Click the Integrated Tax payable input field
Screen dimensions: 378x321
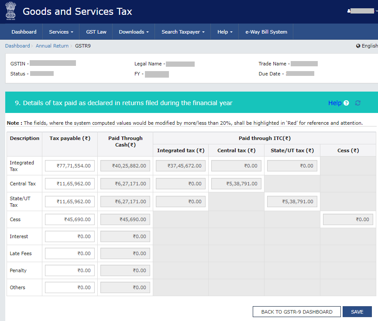pyautogui.click(x=70, y=166)
